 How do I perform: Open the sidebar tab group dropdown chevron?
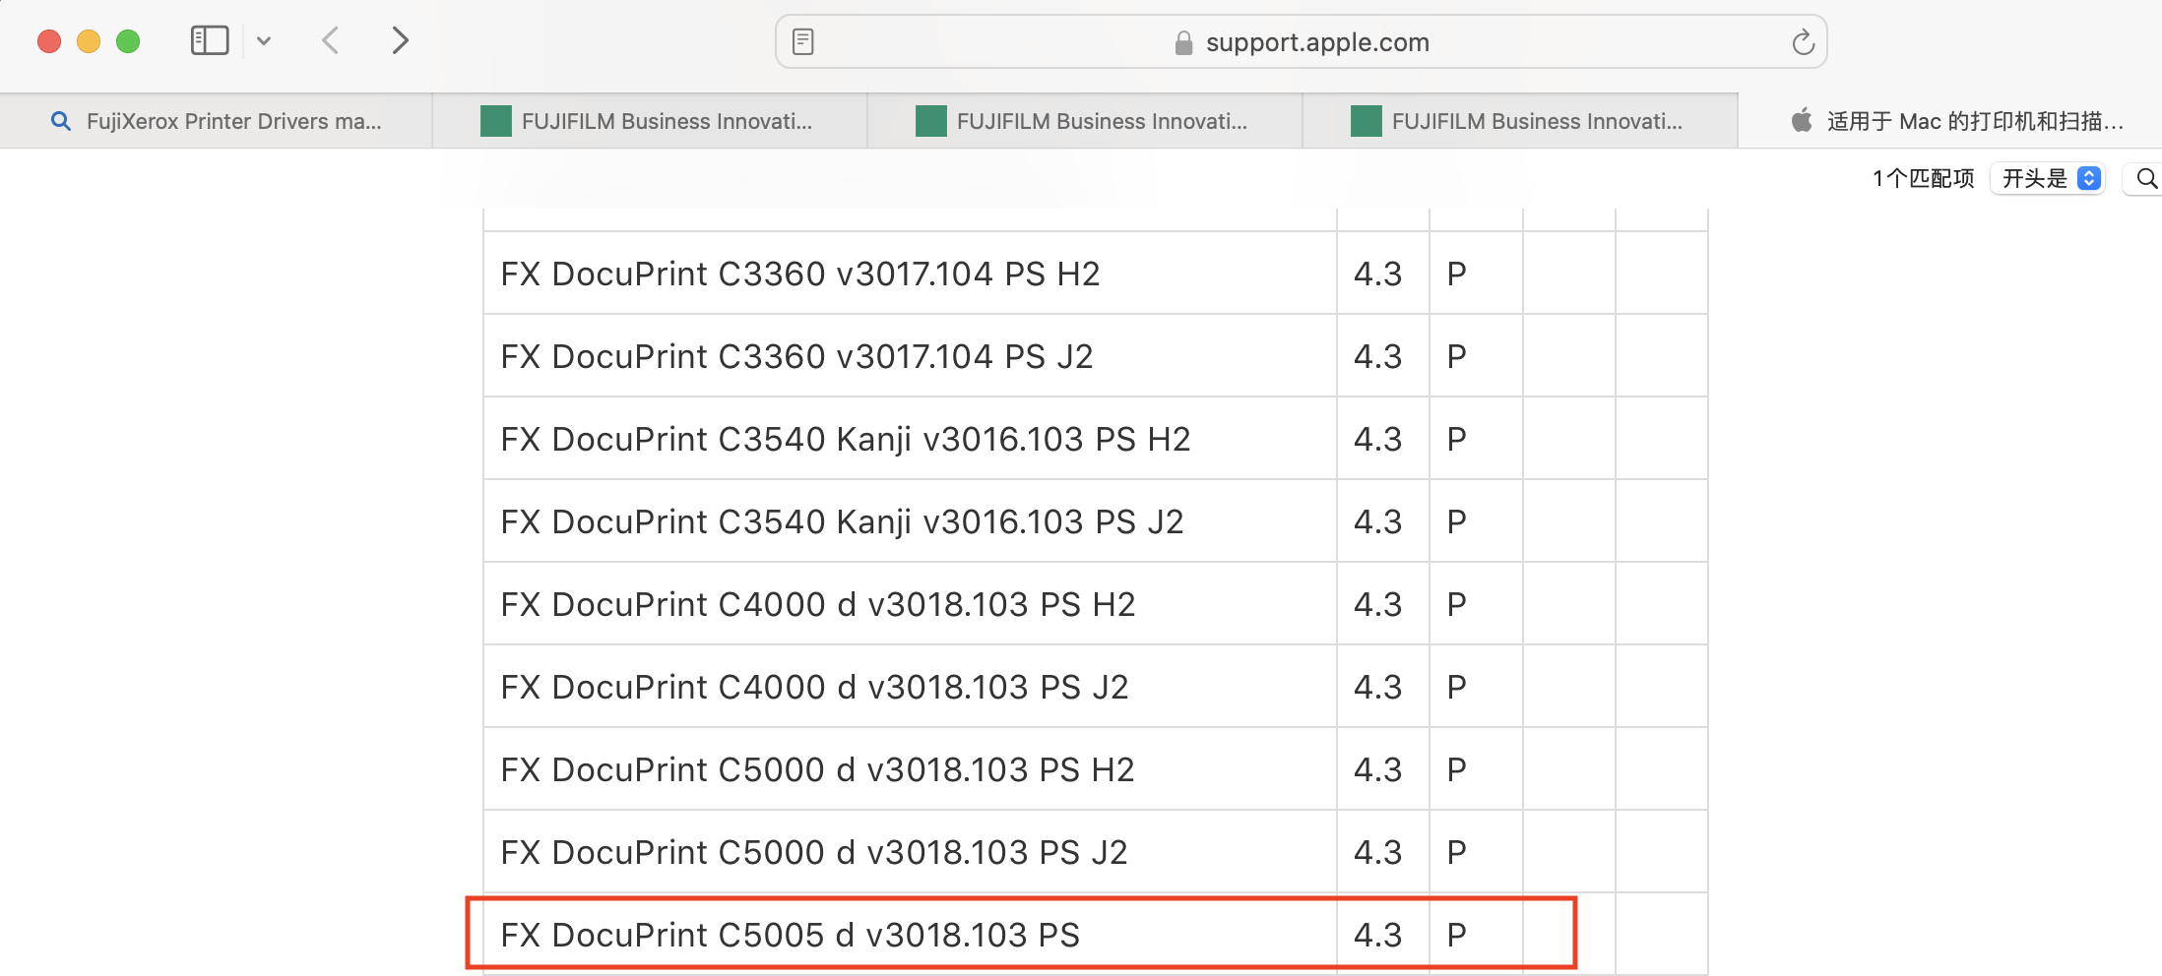pyautogui.click(x=264, y=41)
